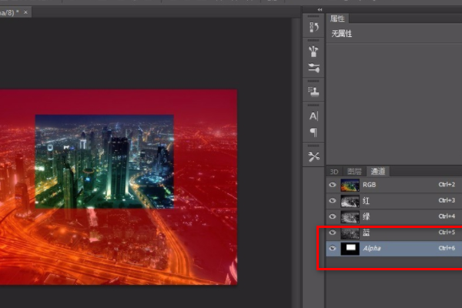Select the 属性 panel tab

coord(338,18)
